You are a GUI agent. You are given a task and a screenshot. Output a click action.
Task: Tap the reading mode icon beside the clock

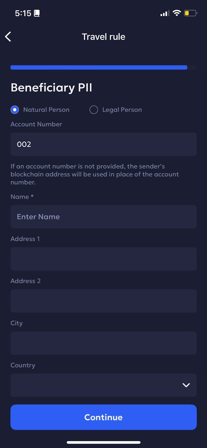(x=37, y=13)
